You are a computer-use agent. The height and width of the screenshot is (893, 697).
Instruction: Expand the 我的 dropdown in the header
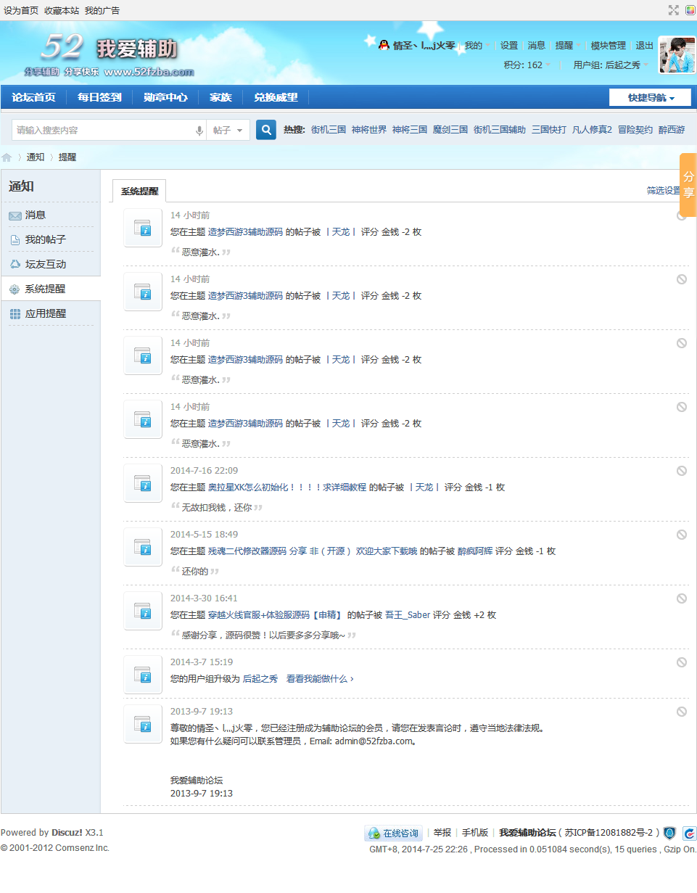pyautogui.click(x=477, y=45)
